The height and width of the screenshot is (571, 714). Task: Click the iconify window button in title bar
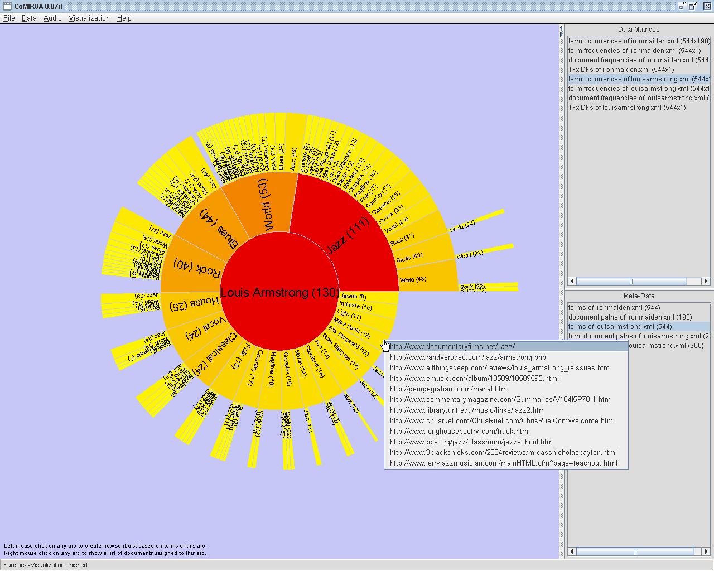pos(682,6)
